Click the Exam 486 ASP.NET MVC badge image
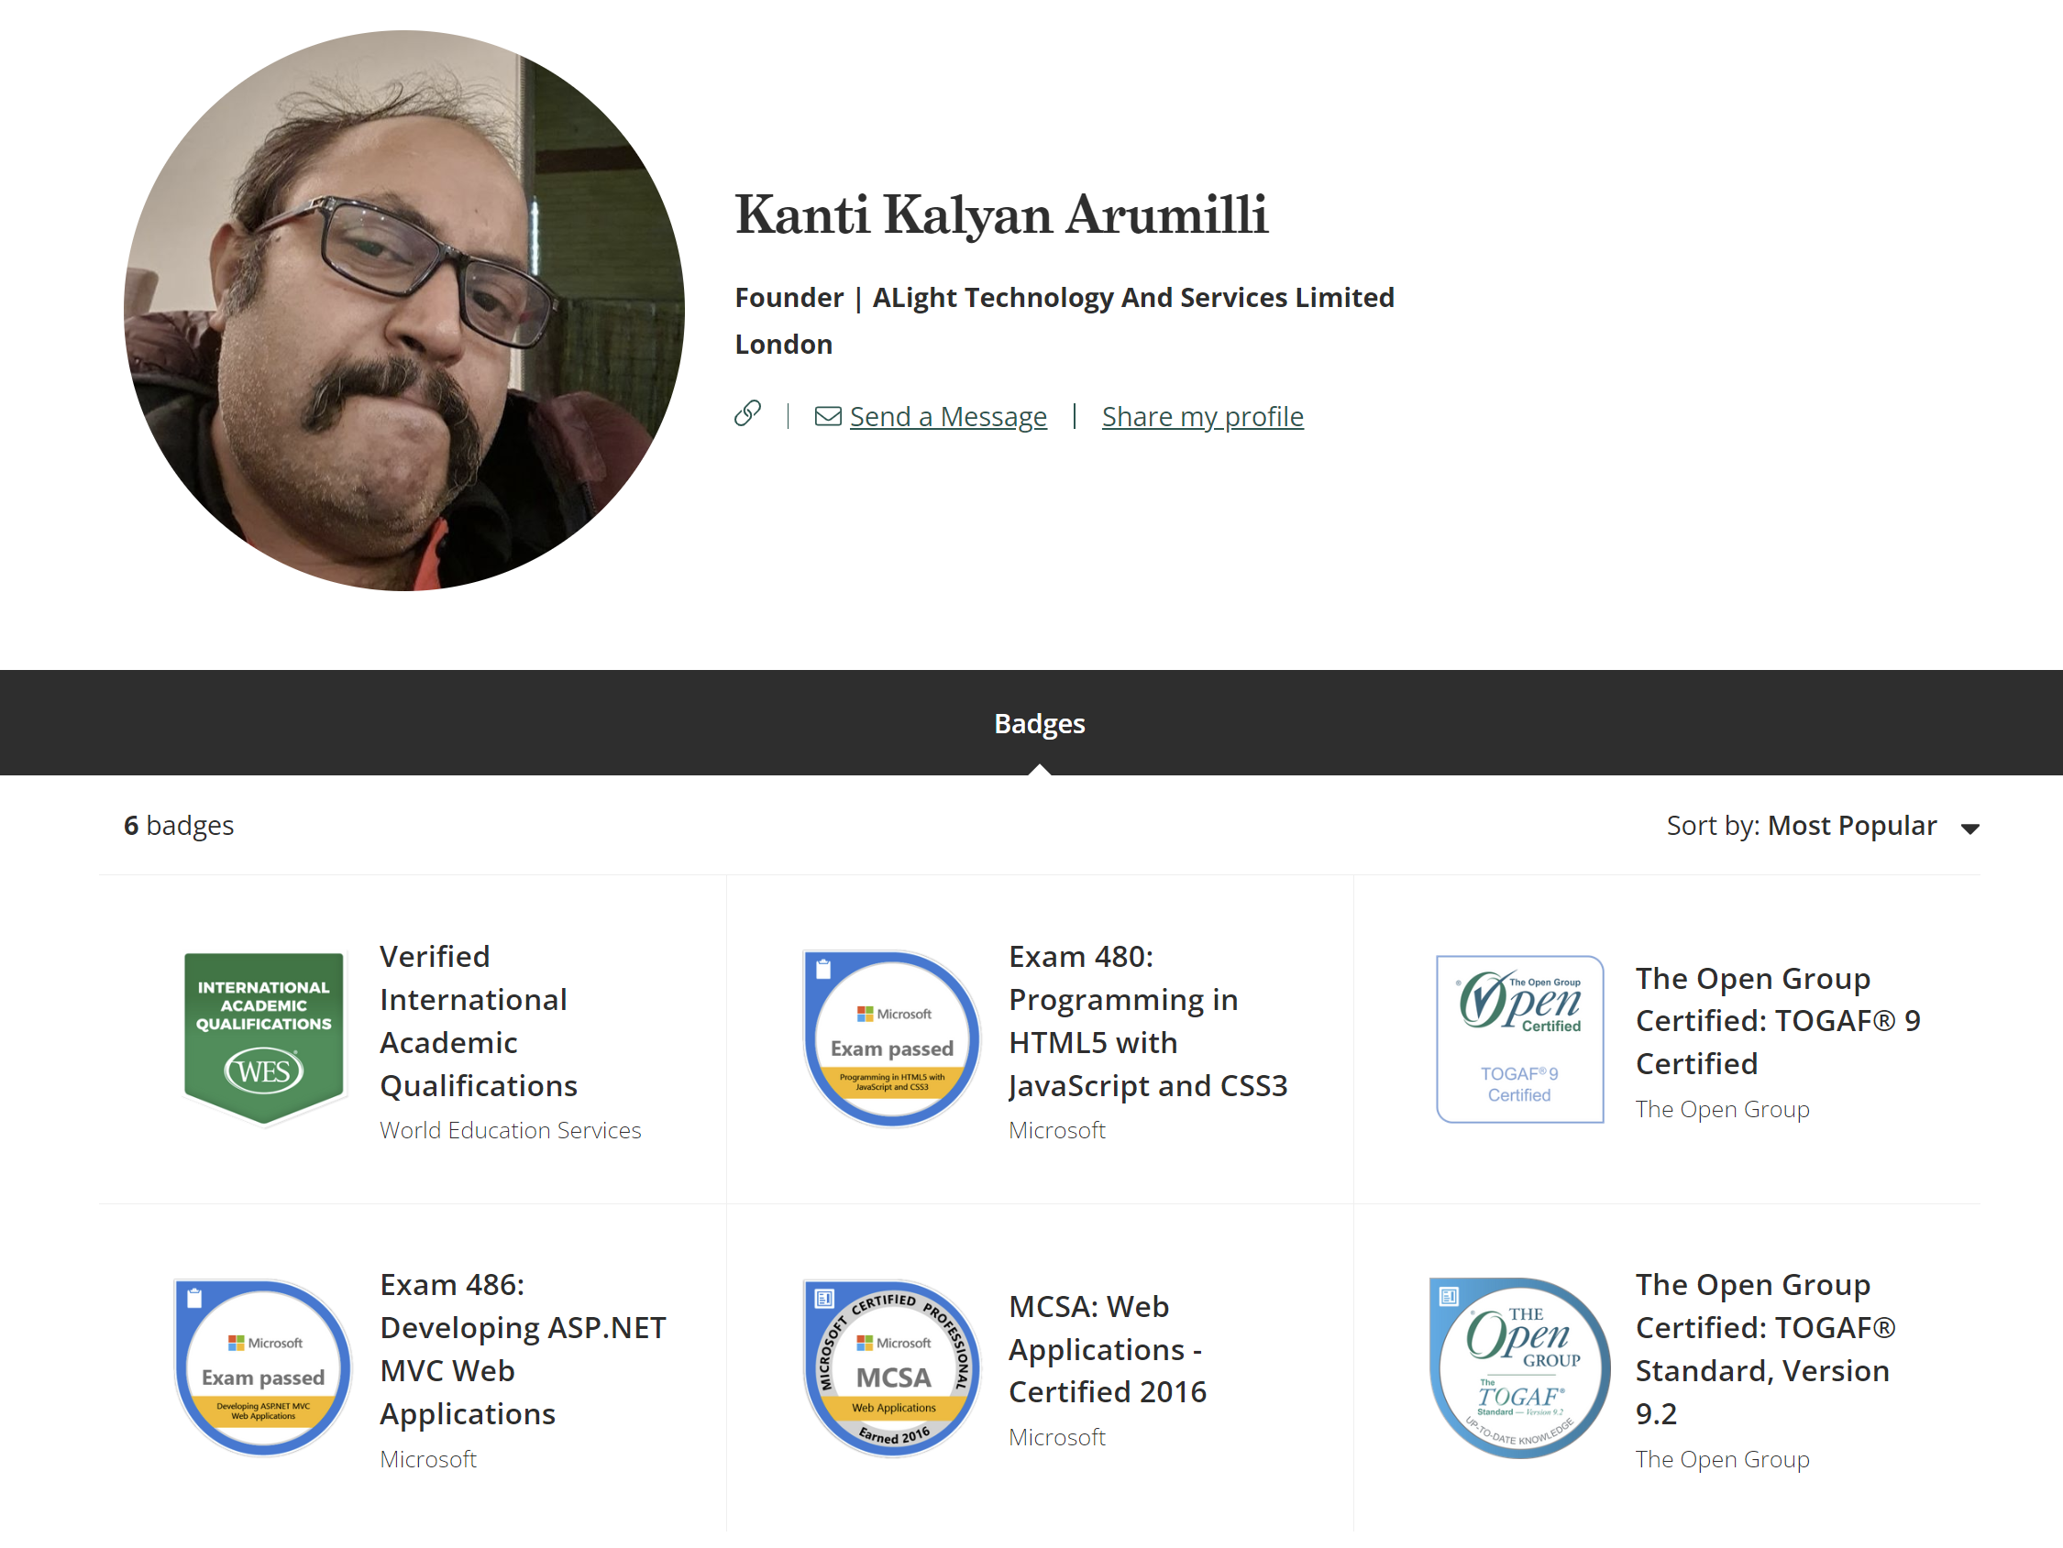The width and height of the screenshot is (2063, 1548). point(264,1367)
